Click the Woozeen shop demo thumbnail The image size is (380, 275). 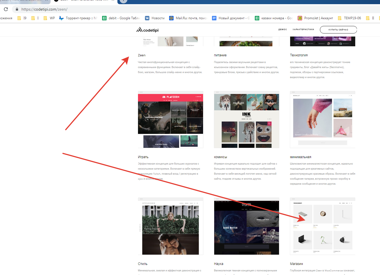(x=322, y=226)
